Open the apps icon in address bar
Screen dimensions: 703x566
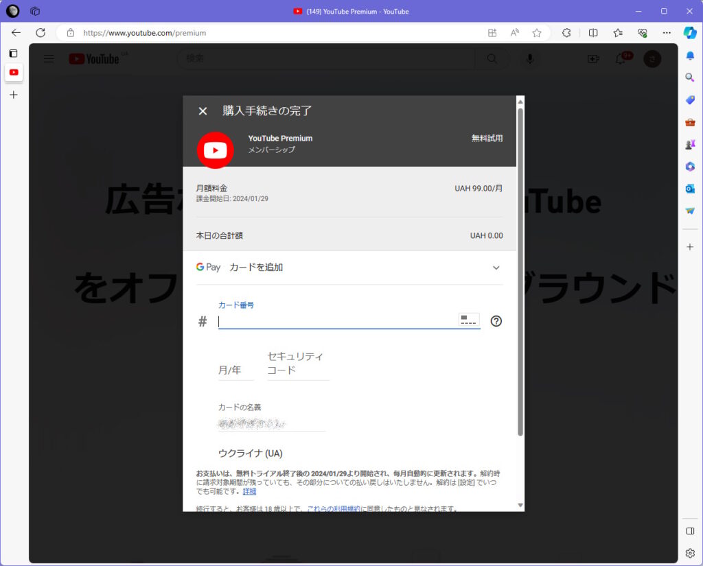(x=492, y=33)
